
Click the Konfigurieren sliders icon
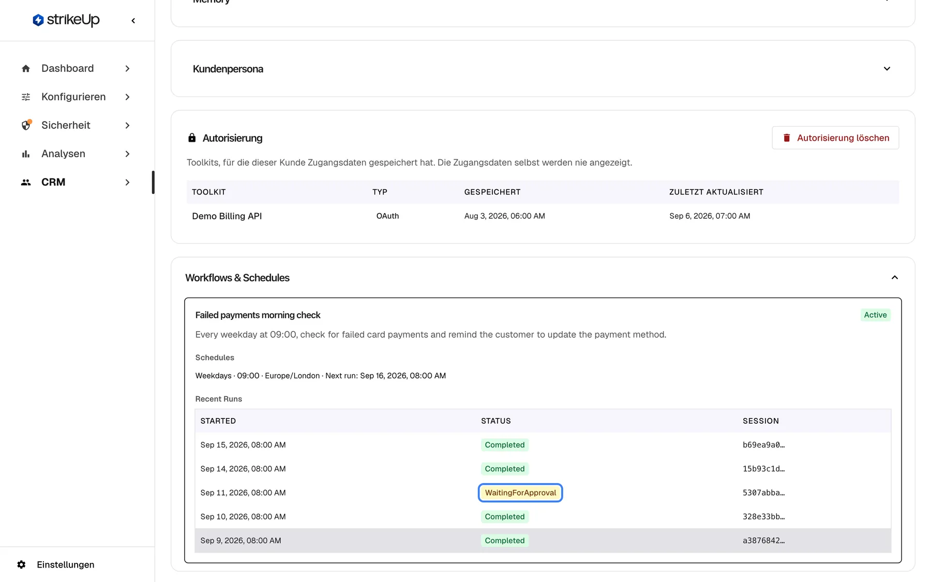(26, 97)
